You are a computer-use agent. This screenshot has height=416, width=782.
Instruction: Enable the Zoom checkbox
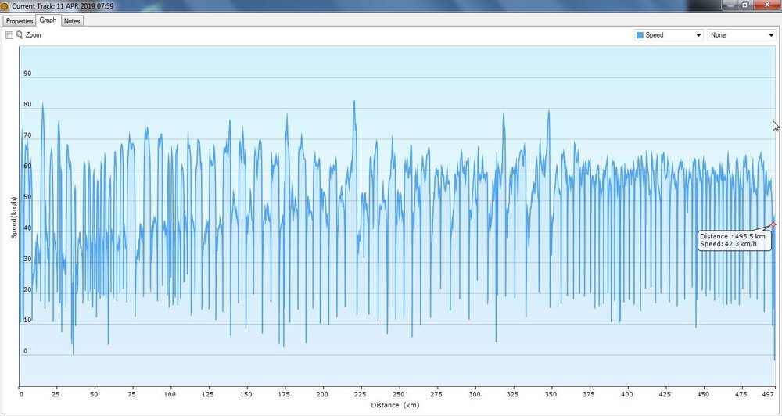coord(9,35)
